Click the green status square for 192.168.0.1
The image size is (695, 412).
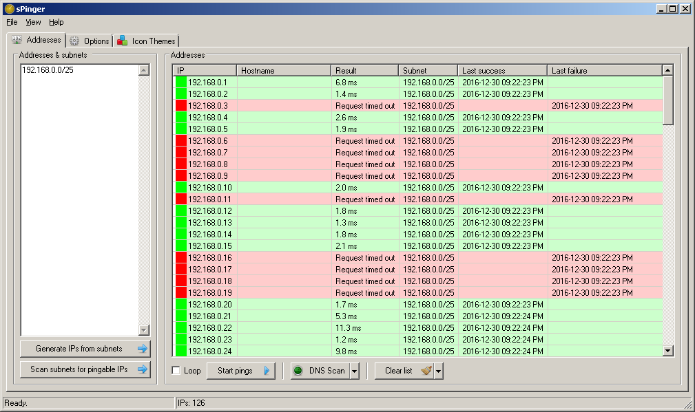[x=180, y=82]
